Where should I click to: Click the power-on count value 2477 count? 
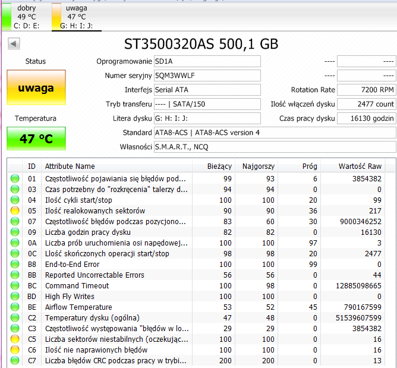point(366,104)
